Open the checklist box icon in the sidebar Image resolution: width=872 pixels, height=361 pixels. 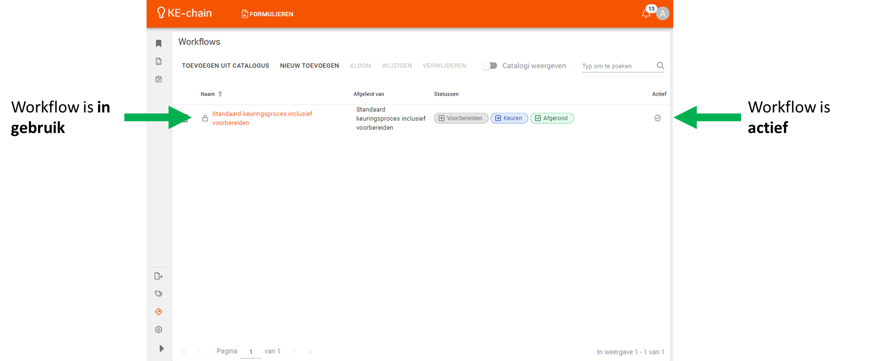point(158,79)
